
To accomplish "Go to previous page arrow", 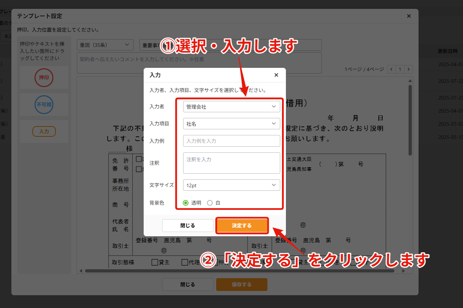I will tap(392, 69).
